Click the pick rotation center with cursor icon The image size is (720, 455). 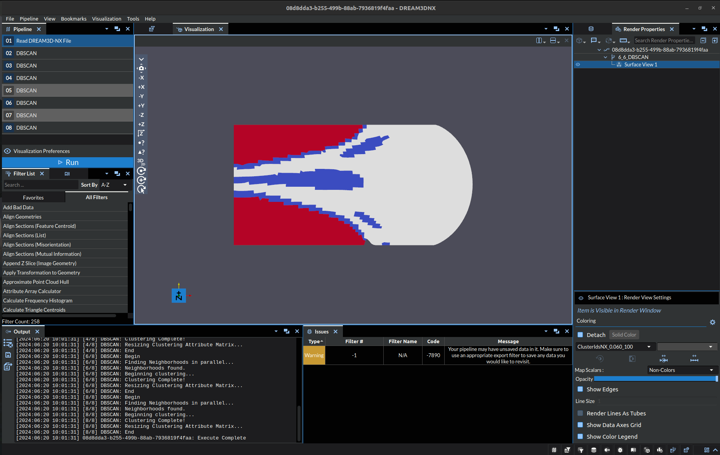(x=141, y=189)
